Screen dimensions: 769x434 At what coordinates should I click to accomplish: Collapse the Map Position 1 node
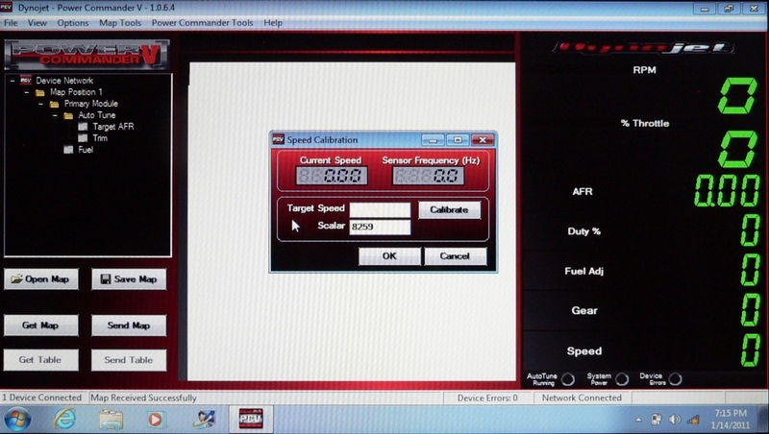pos(27,92)
